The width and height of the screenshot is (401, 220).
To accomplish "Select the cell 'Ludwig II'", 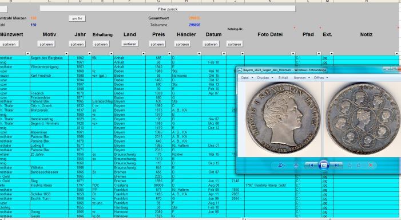I will tap(49, 145).
